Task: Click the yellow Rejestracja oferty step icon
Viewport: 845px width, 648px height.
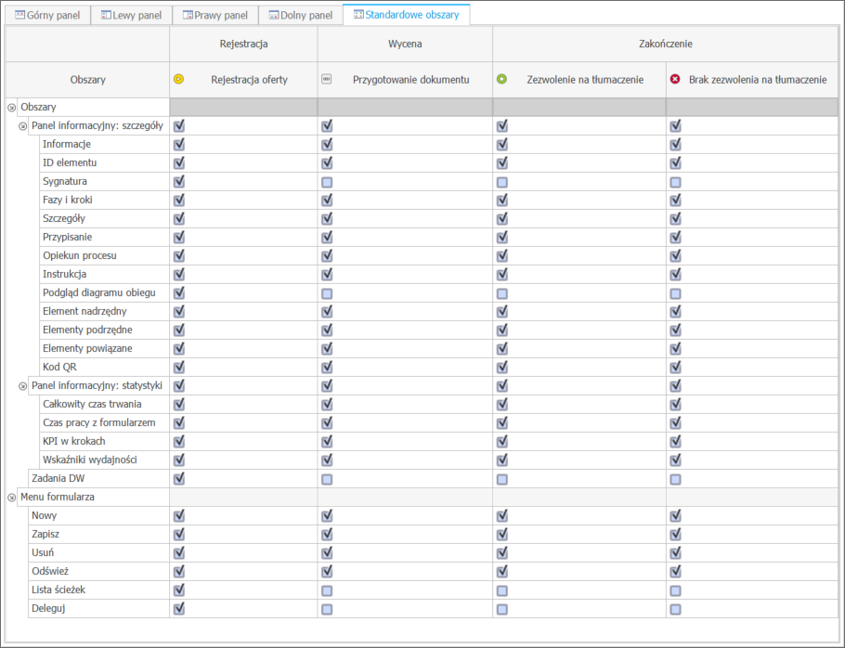Action: point(179,80)
